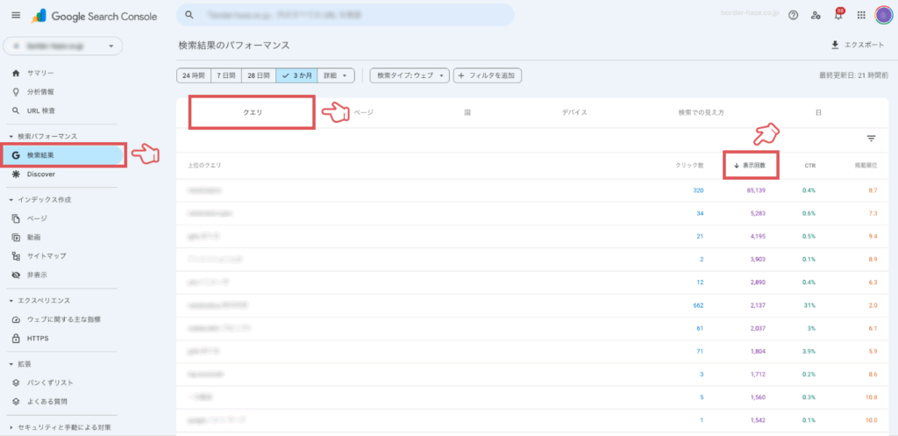Viewport: 898px width, 436px height.
Task: Open the 検索タイプ: ウェブ dropdown
Action: [x=410, y=75]
